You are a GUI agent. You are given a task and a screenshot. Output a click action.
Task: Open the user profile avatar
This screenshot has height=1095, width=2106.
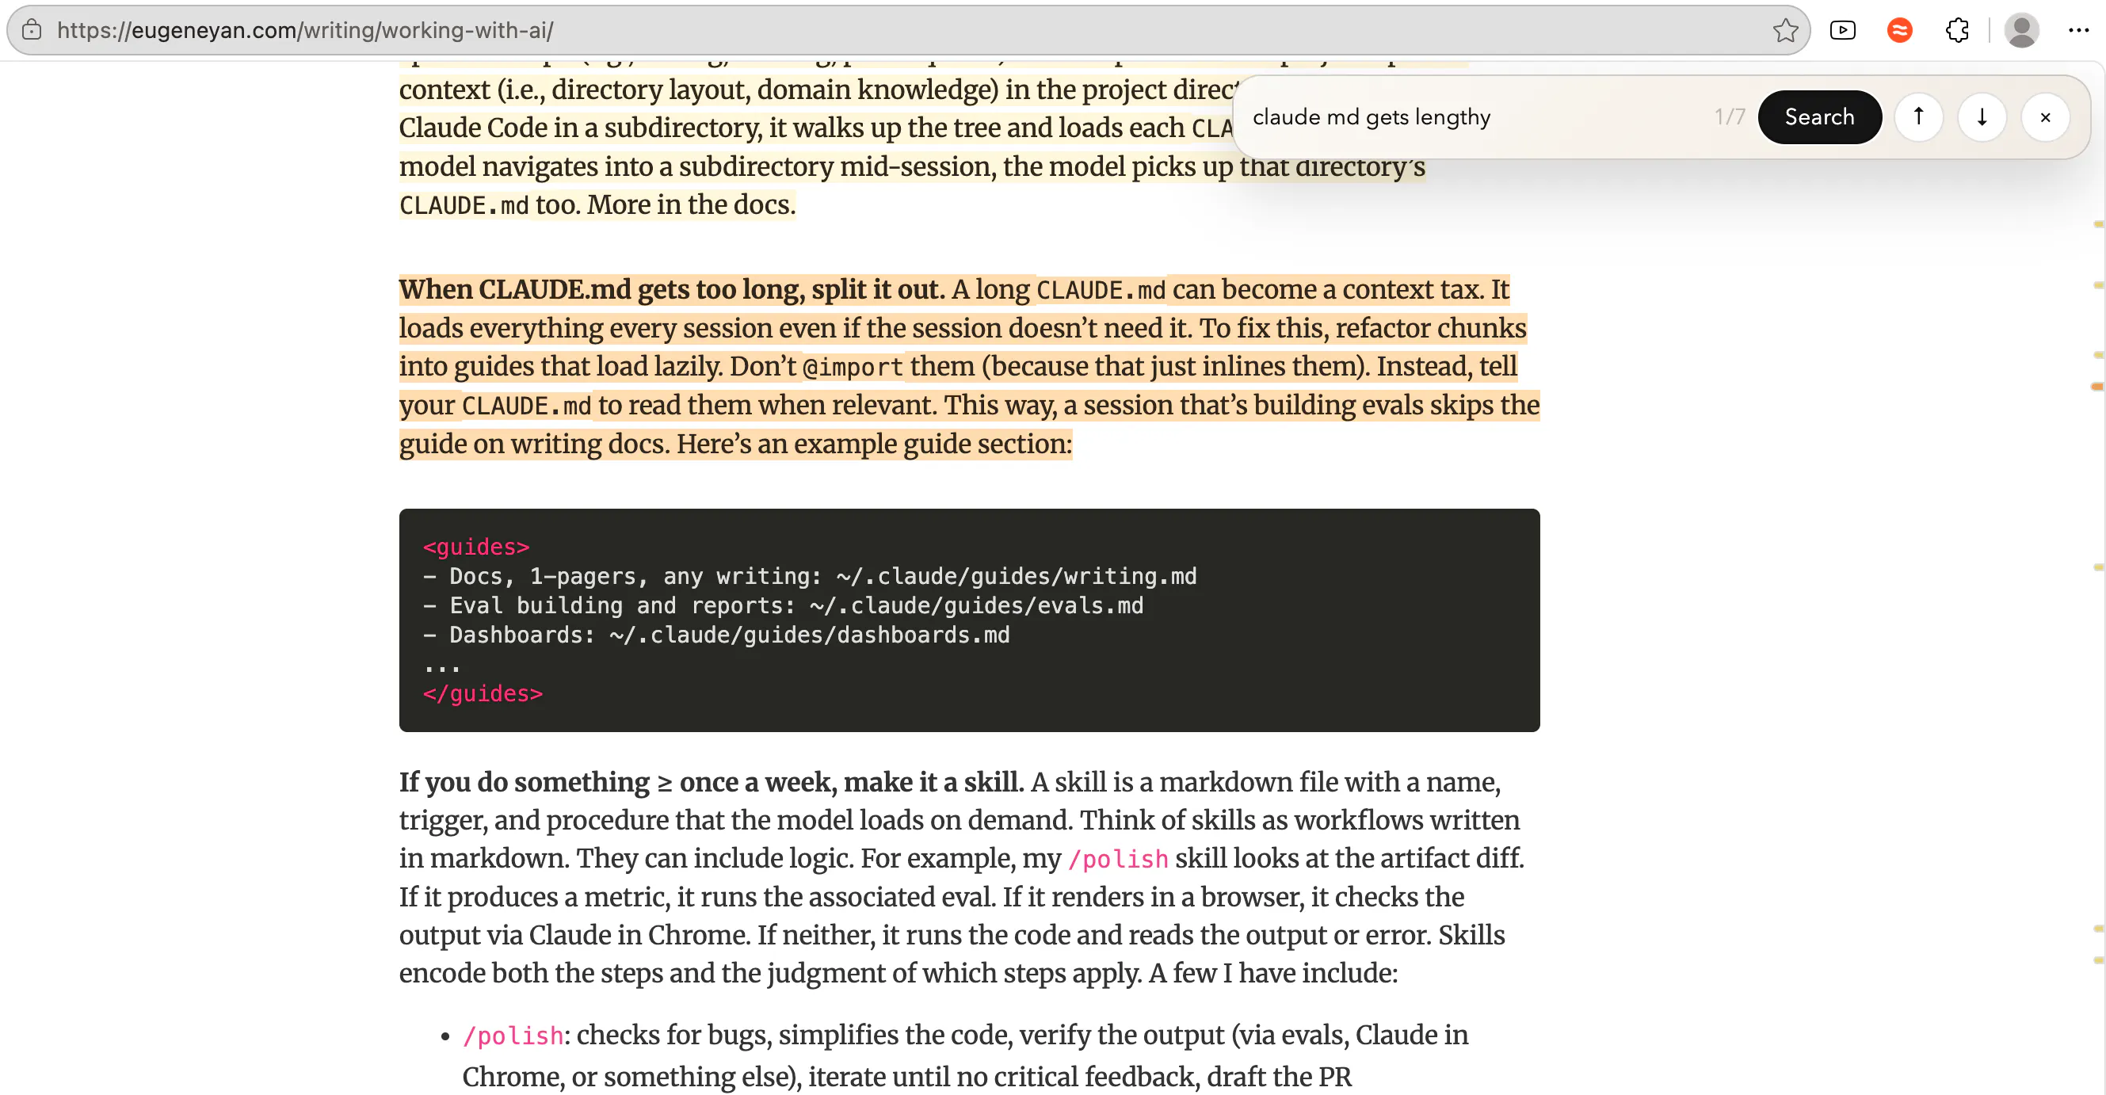[2021, 30]
